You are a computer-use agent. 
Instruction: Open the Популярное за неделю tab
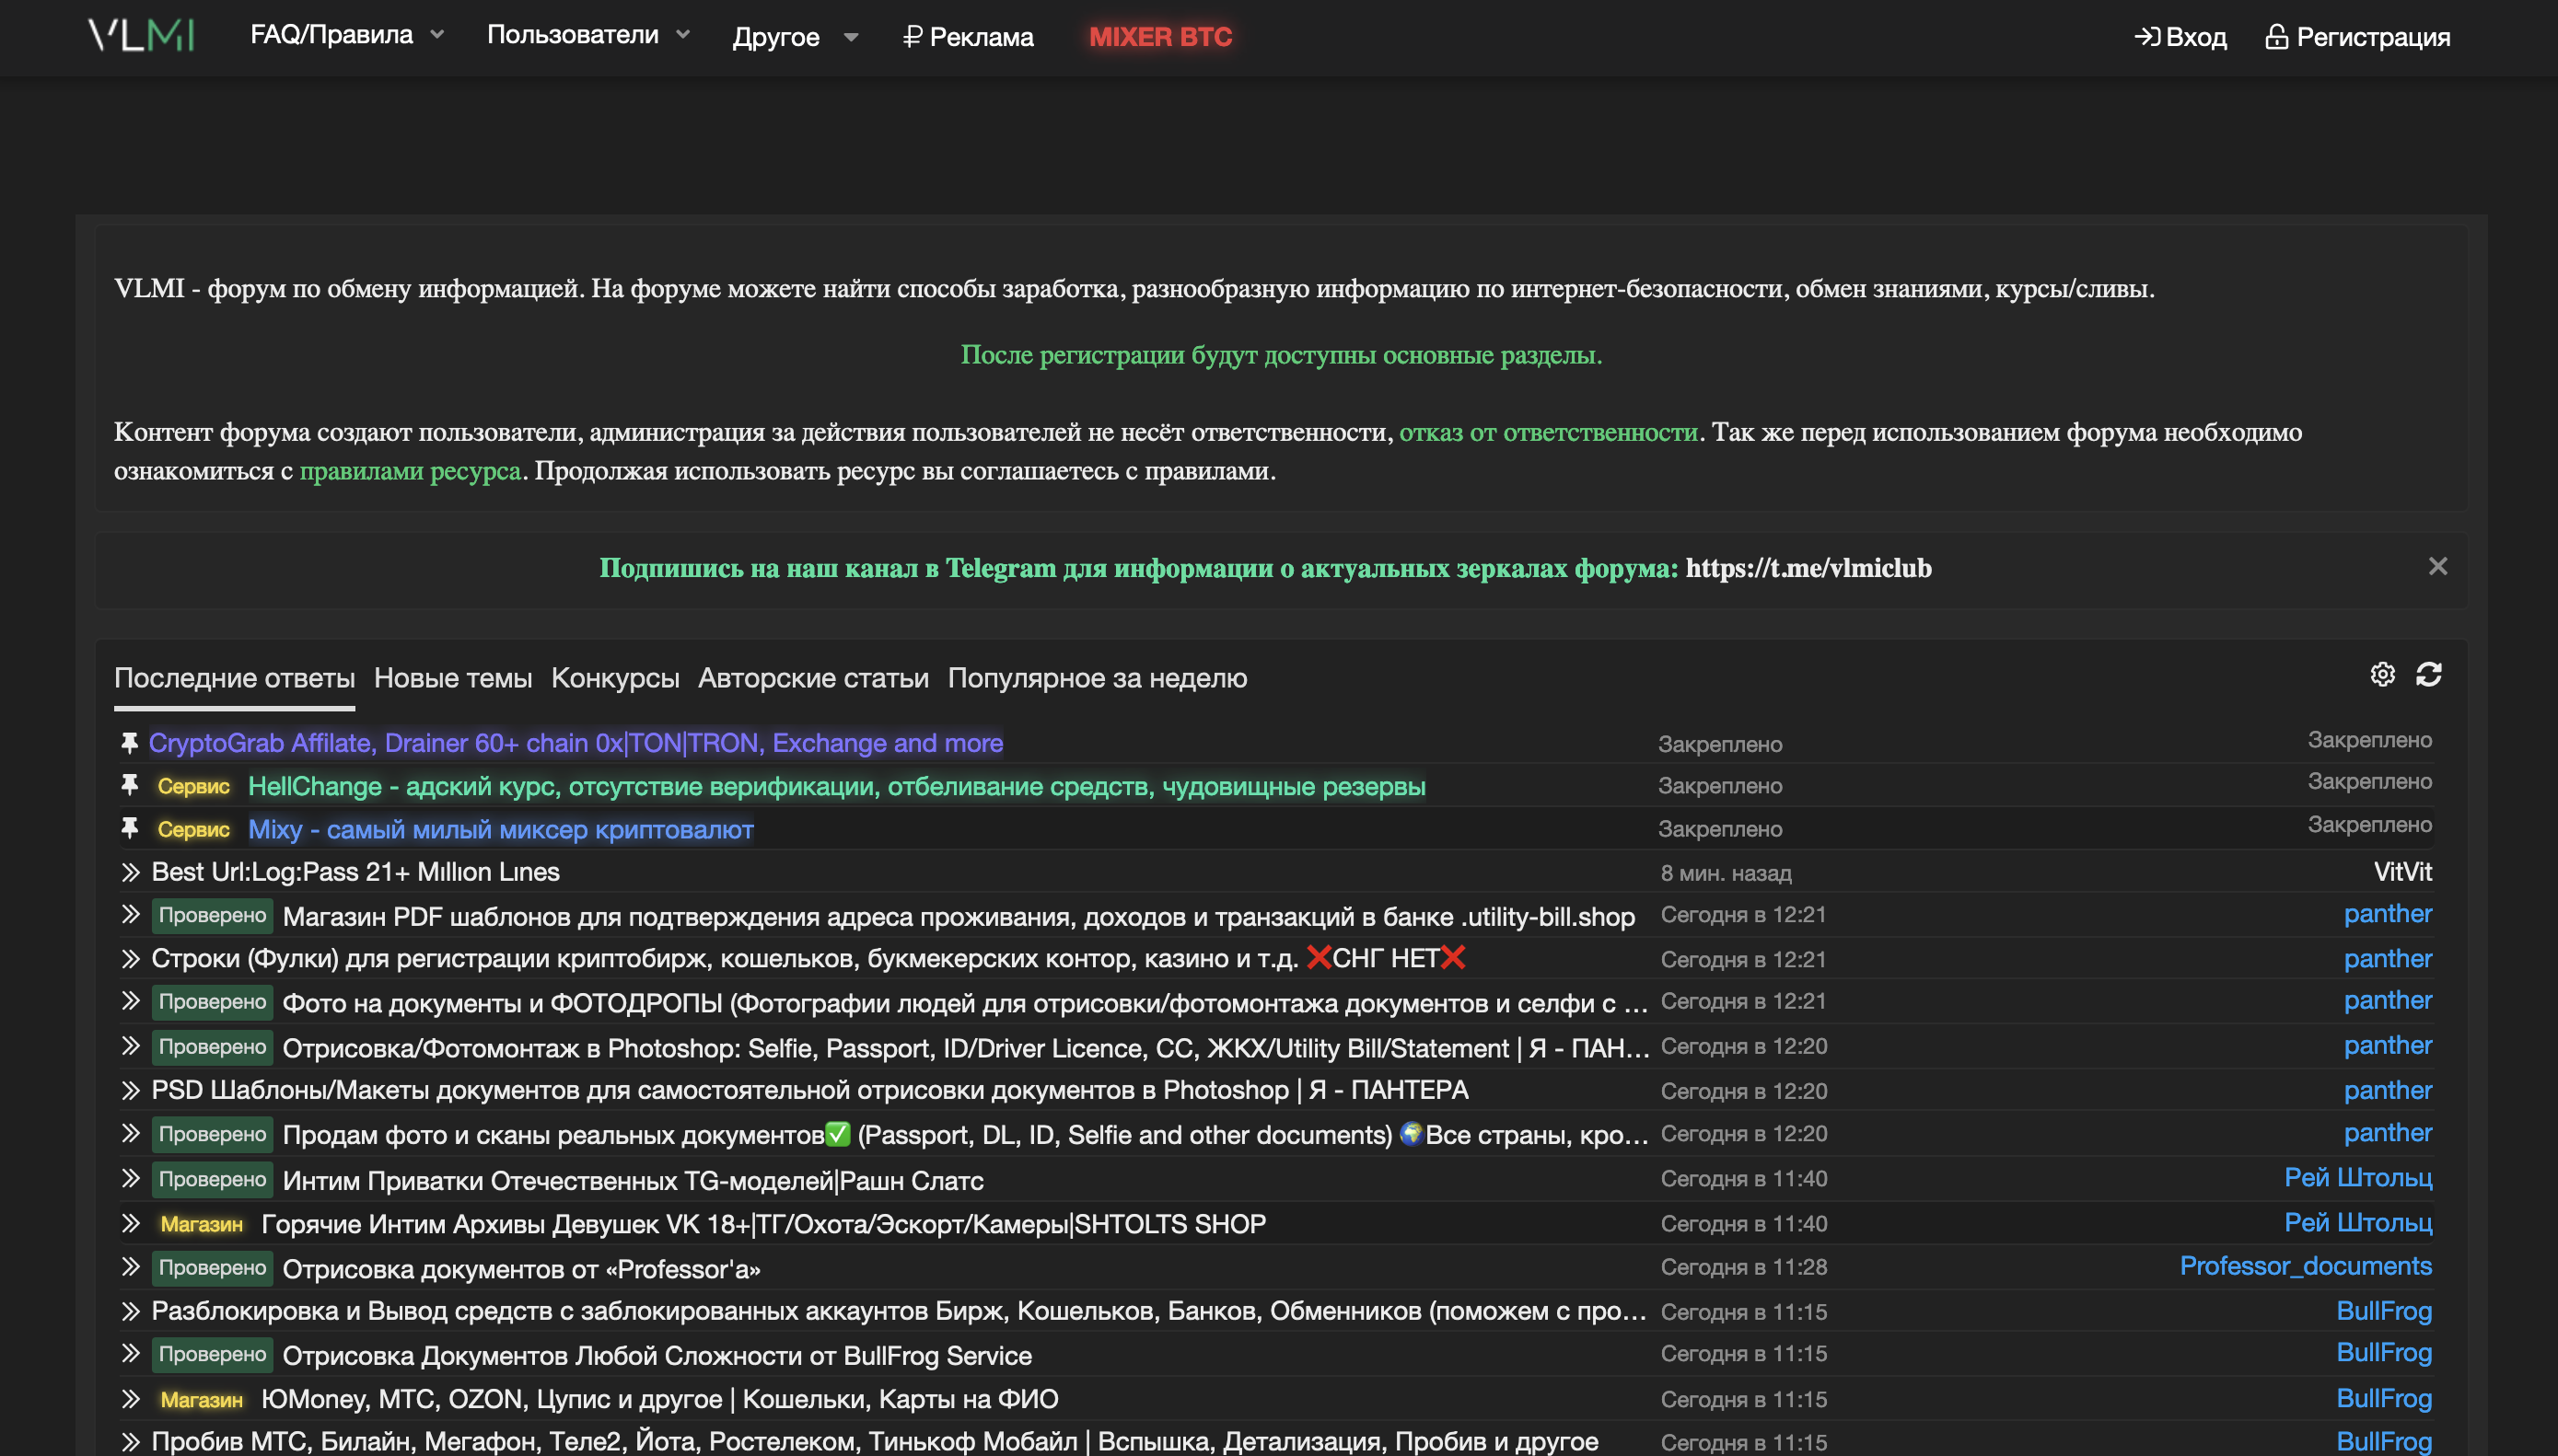1096,678
